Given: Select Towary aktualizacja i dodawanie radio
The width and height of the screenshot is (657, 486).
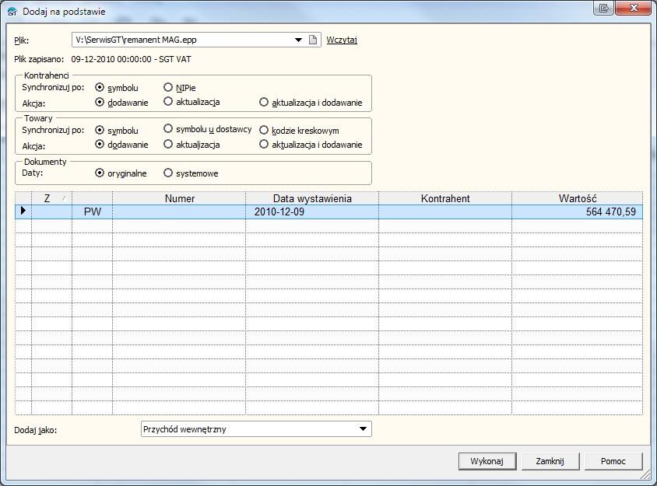Looking at the screenshot, I should click(x=264, y=144).
